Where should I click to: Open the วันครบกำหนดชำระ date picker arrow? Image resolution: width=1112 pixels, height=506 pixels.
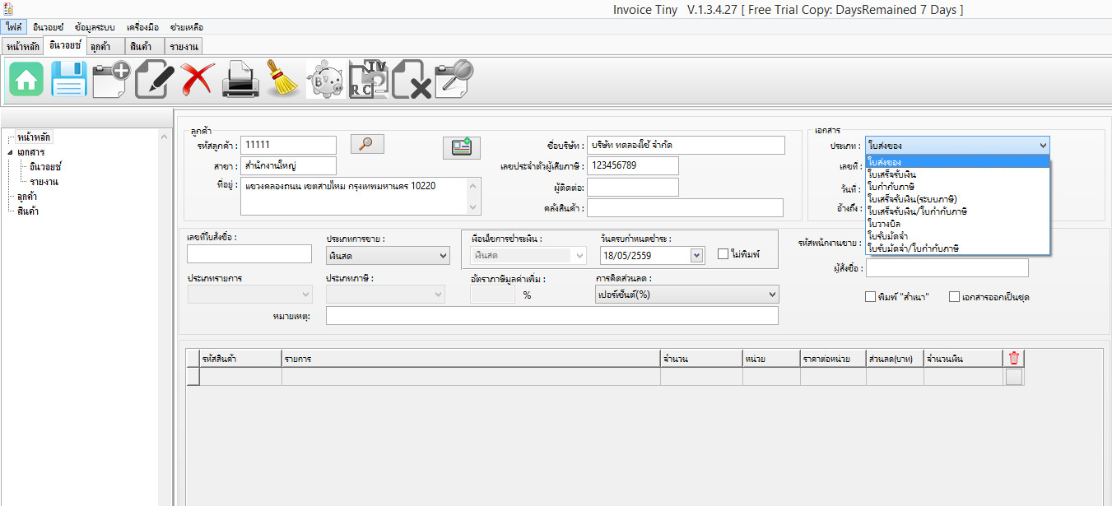click(x=697, y=256)
